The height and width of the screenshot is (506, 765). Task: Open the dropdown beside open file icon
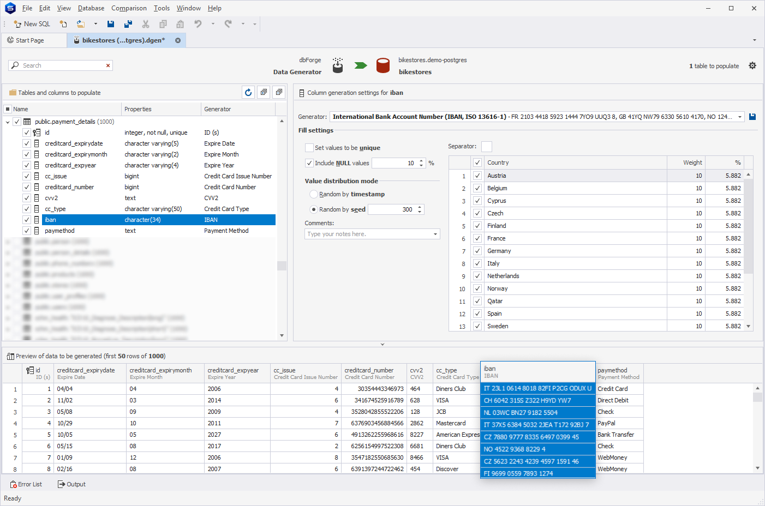95,24
